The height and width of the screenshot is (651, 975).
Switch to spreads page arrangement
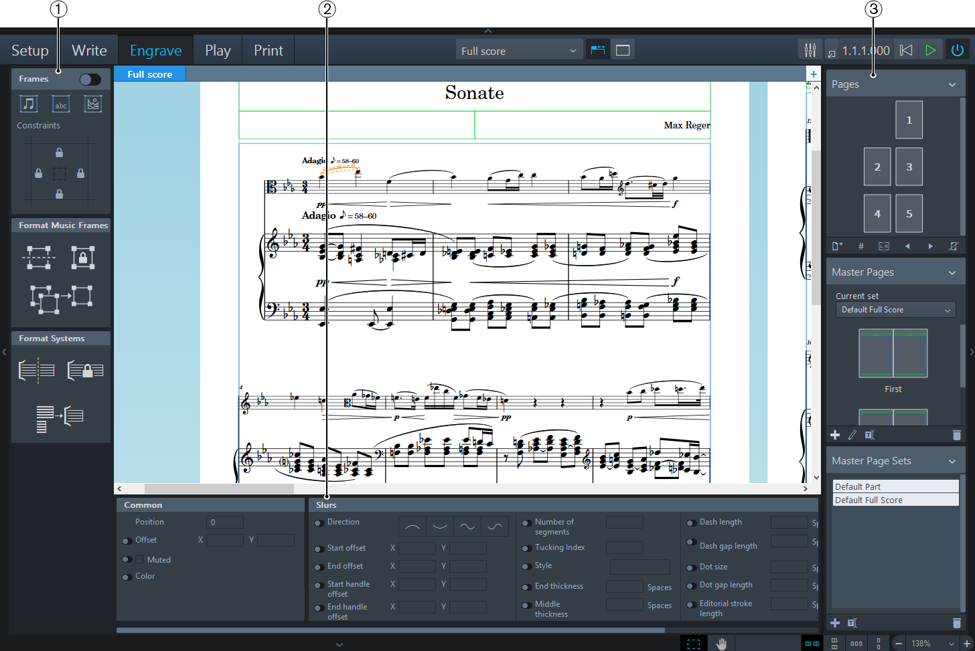(812, 644)
